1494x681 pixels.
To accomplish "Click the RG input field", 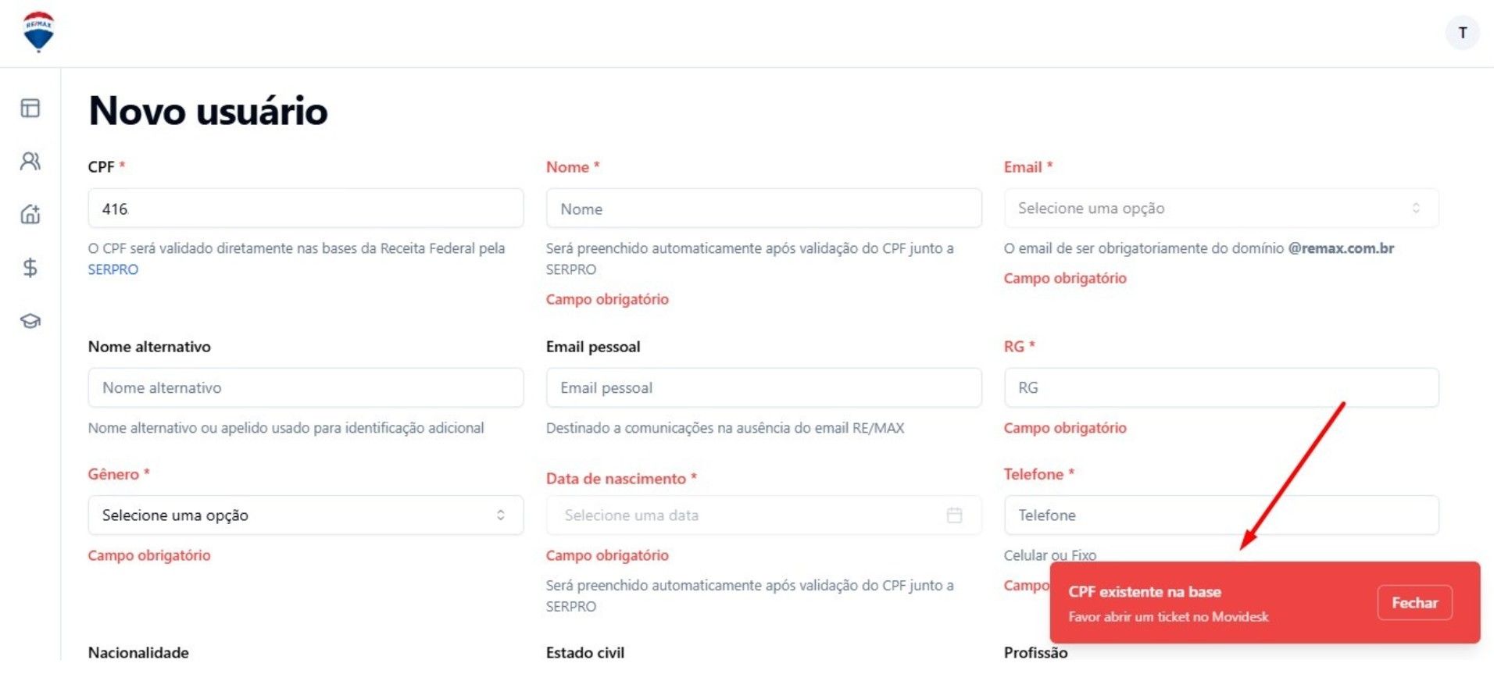I will 1221,388.
